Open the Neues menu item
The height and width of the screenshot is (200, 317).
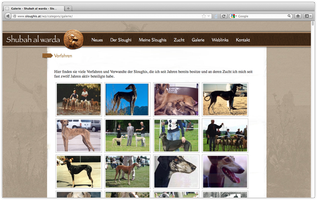click(x=97, y=40)
